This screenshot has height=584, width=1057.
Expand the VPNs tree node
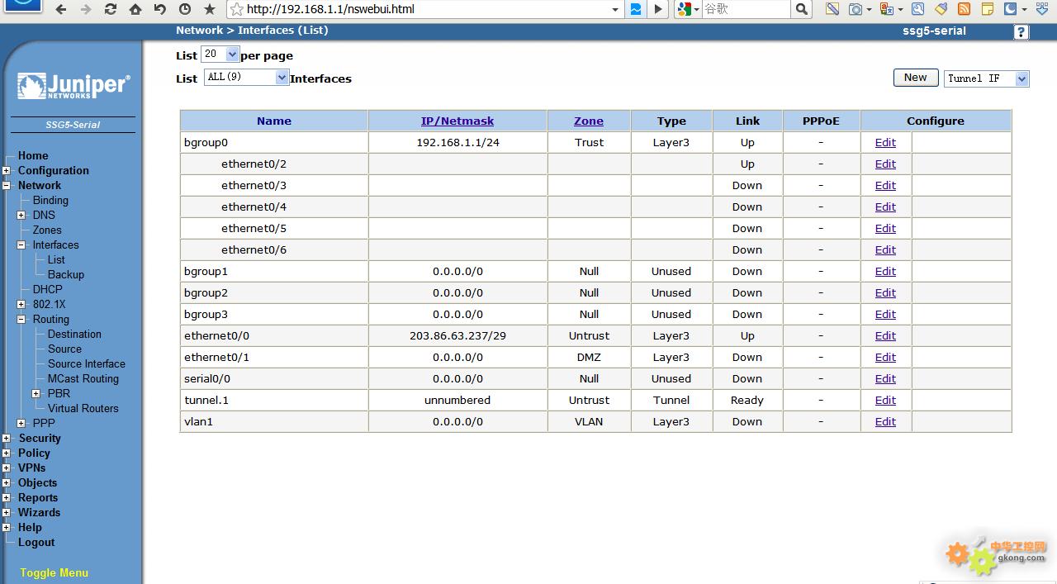click(7, 468)
